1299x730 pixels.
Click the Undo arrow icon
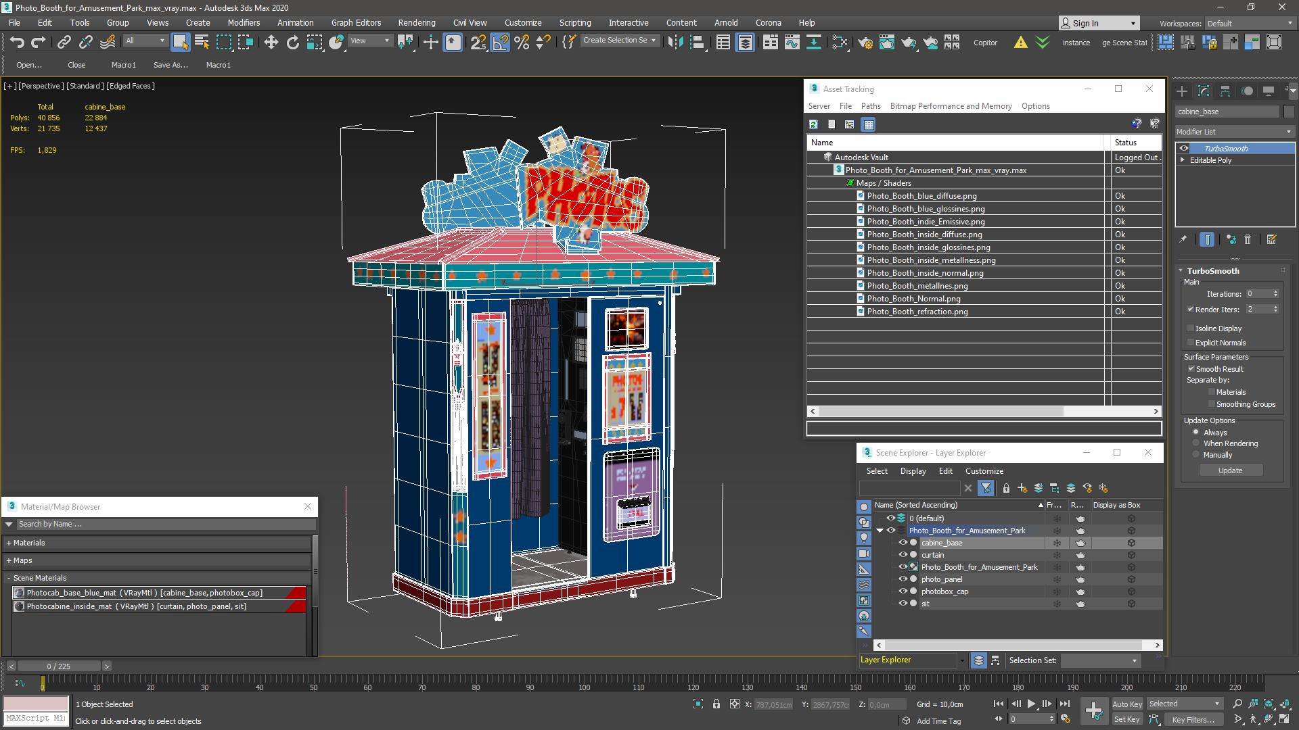[x=17, y=43]
